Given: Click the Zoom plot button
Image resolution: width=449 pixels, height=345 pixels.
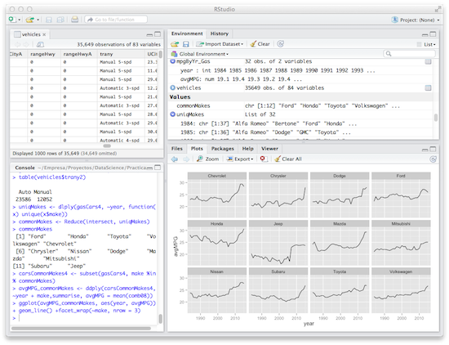Looking at the screenshot, I should point(208,159).
